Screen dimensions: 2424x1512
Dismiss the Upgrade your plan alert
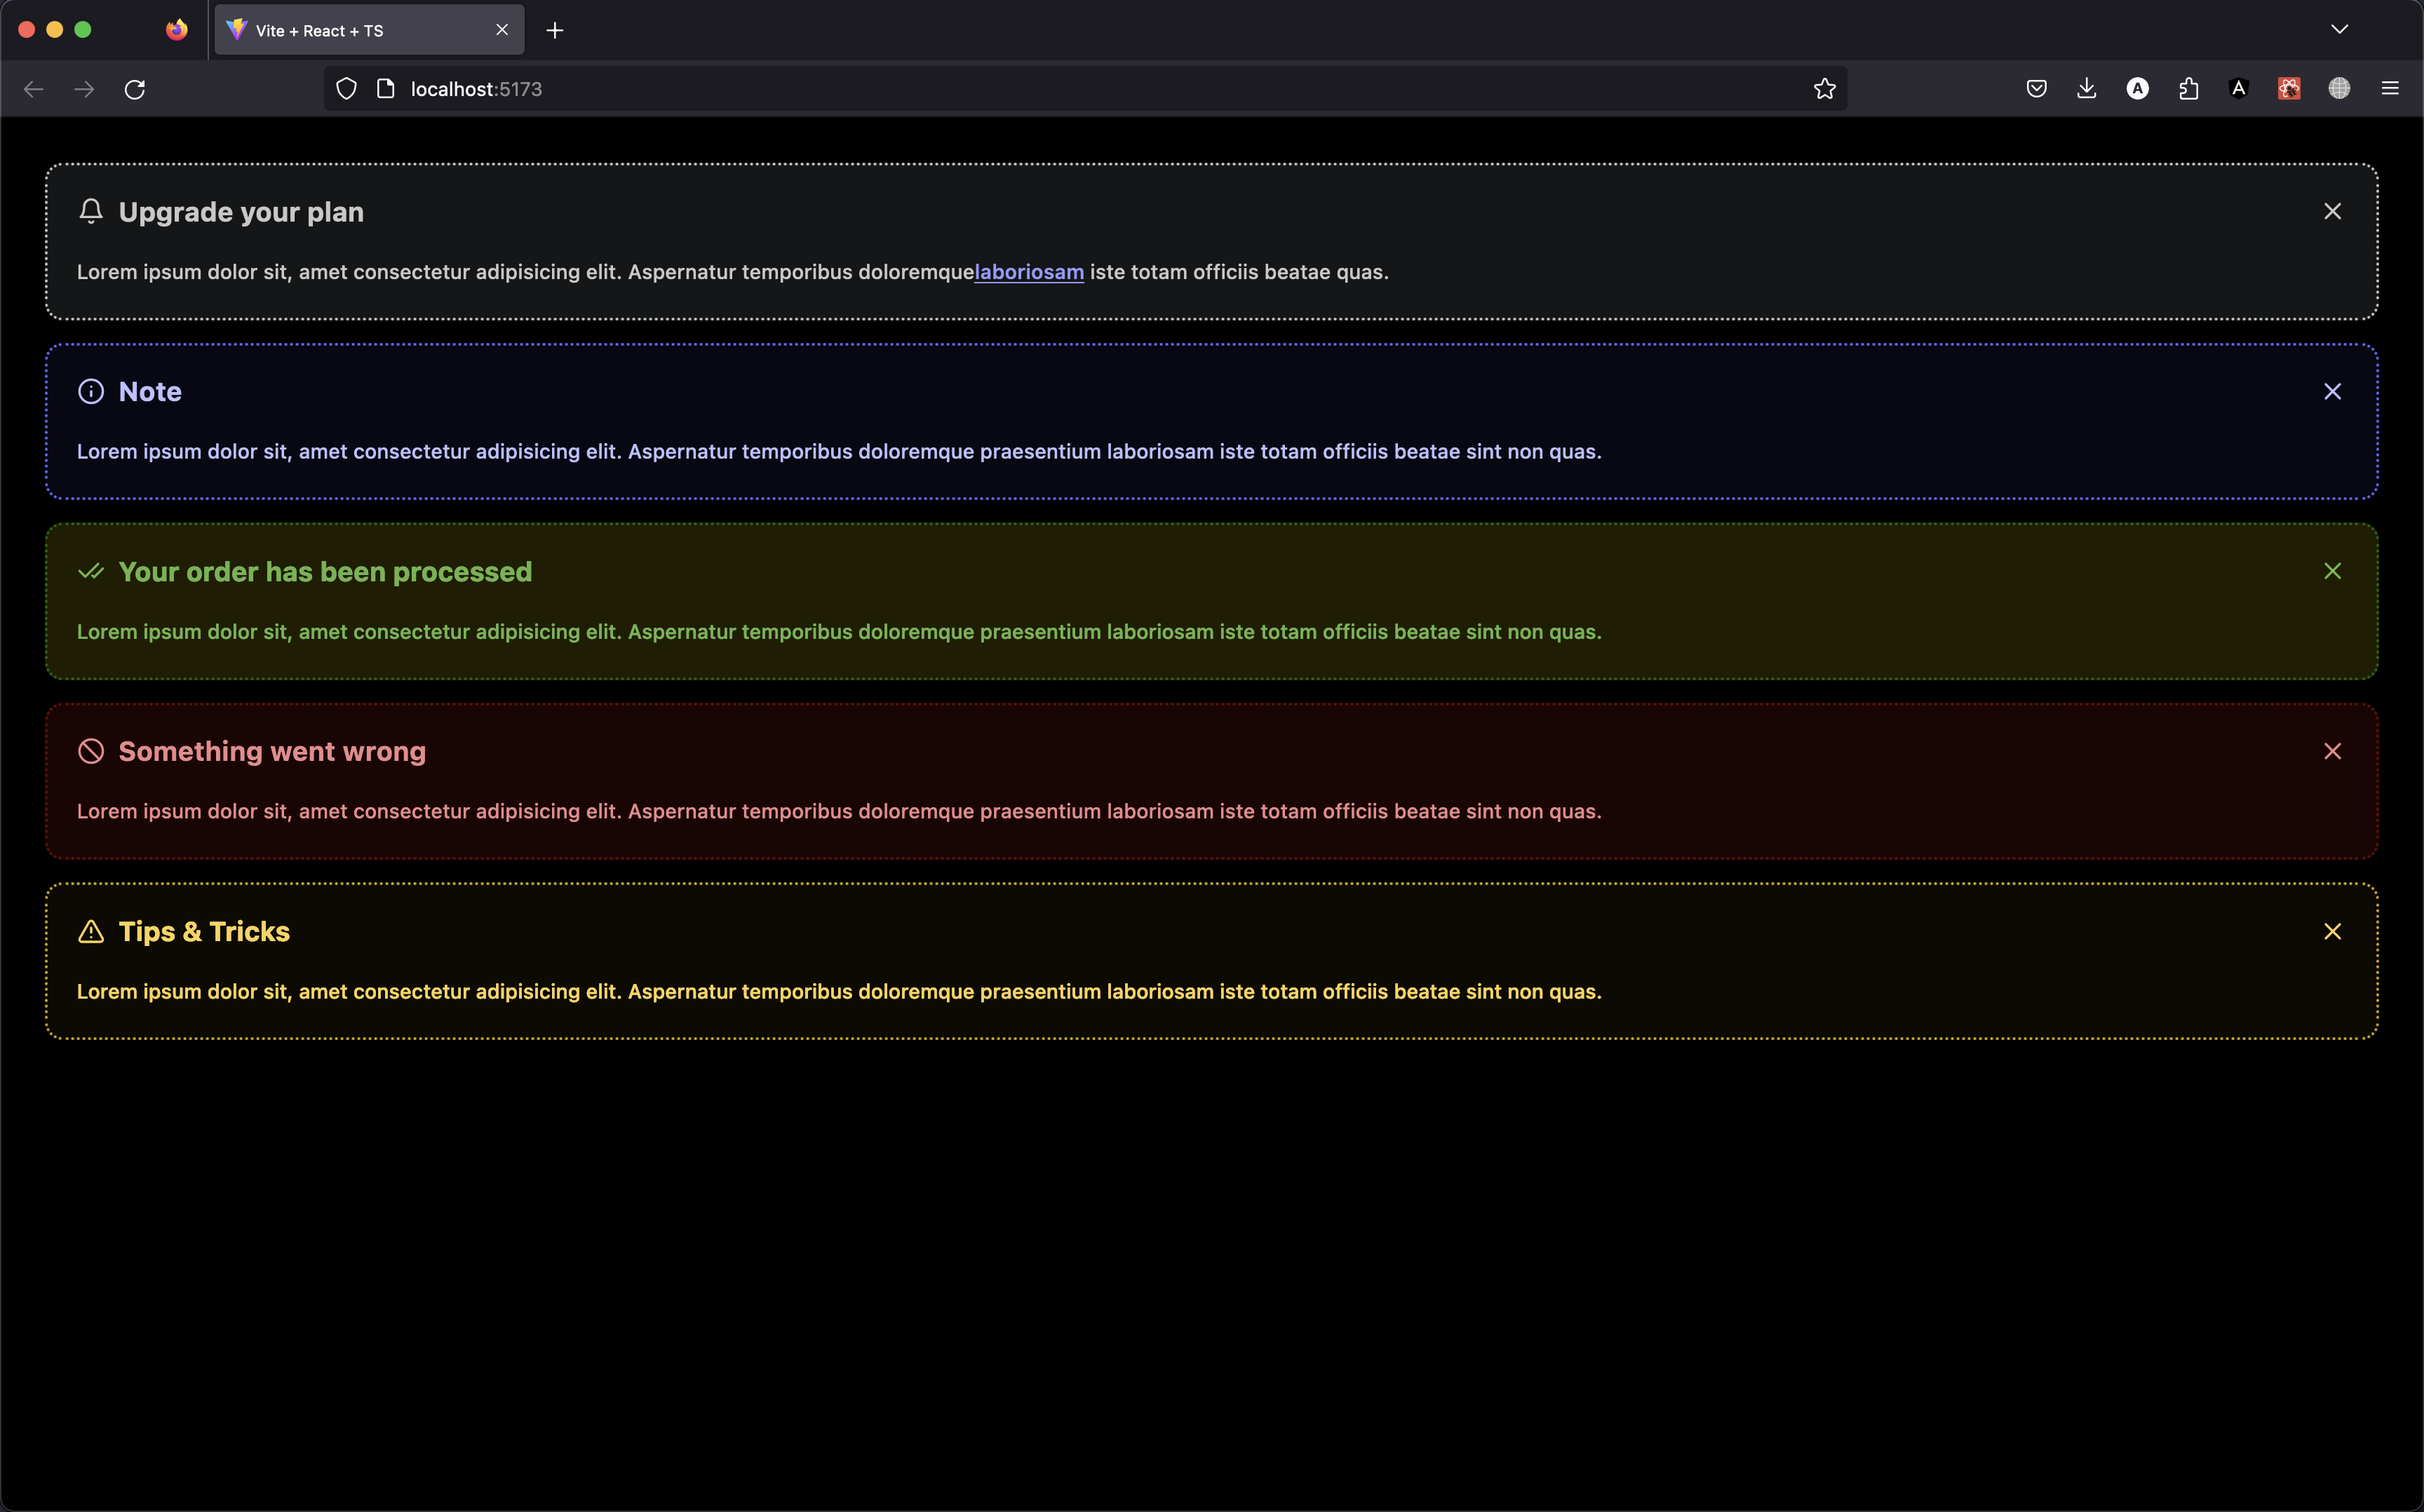2332,211
